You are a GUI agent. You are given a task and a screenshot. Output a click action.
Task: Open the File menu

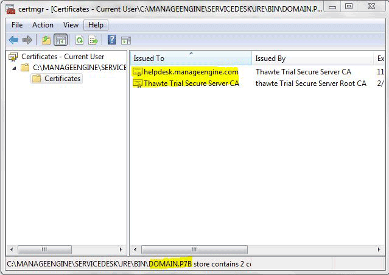pyautogui.click(x=17, y=25)
